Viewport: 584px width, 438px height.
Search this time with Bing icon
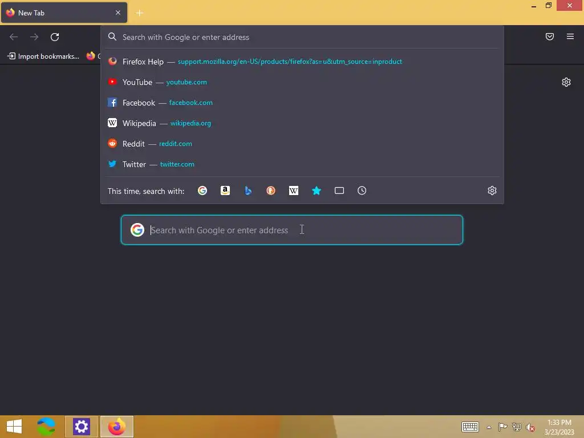[248, 190]
